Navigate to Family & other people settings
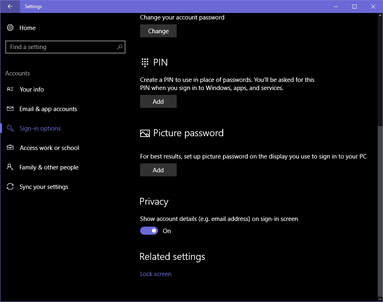This screenshot has height=302, width=383. 48,167
